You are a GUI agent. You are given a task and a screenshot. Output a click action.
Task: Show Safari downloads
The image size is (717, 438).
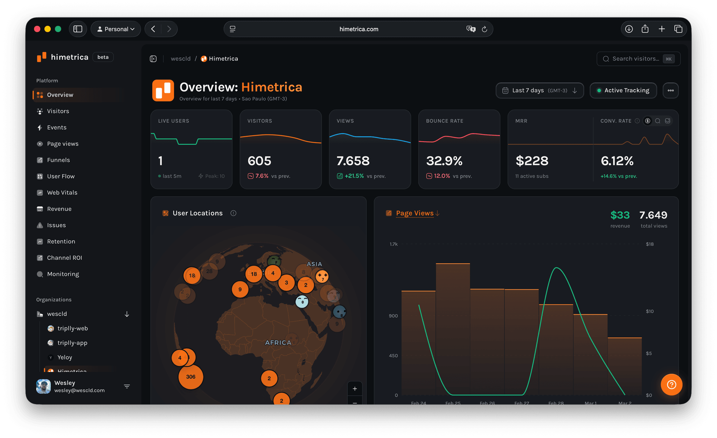tap(629, 29)
